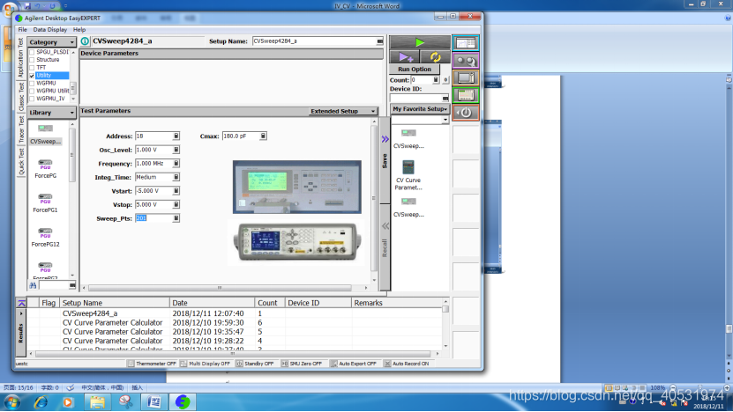The image size is (733, 412).
Task: Open the configuration wrench icon
Action: pos(466,61)
